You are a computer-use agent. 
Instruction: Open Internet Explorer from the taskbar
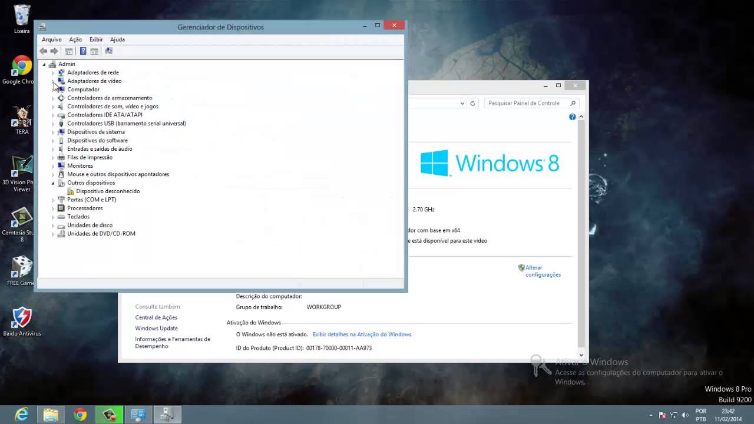point(22,415)
